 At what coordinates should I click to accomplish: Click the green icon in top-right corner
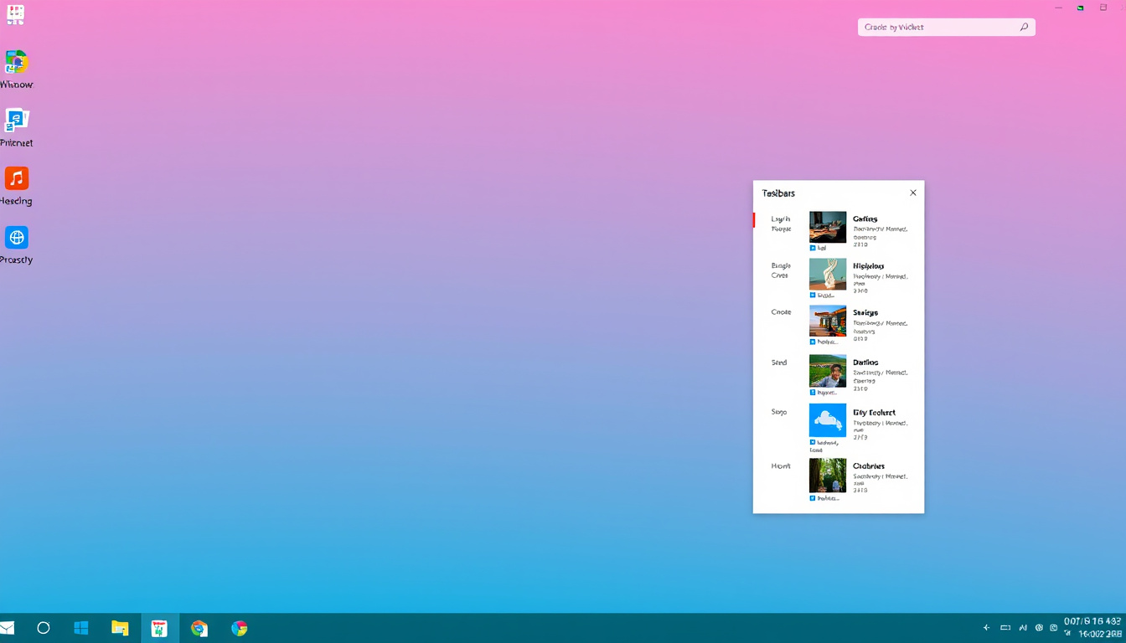click(1081, 8)
